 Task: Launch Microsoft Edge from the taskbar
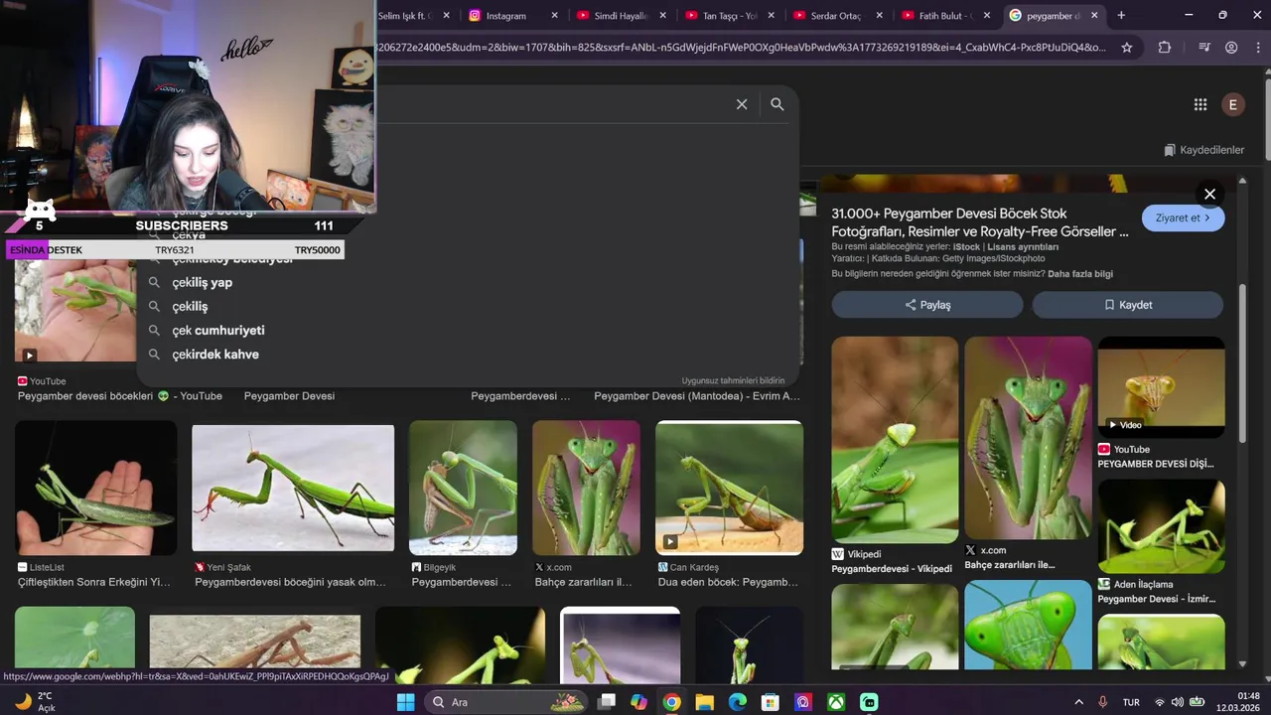[737, 702]
